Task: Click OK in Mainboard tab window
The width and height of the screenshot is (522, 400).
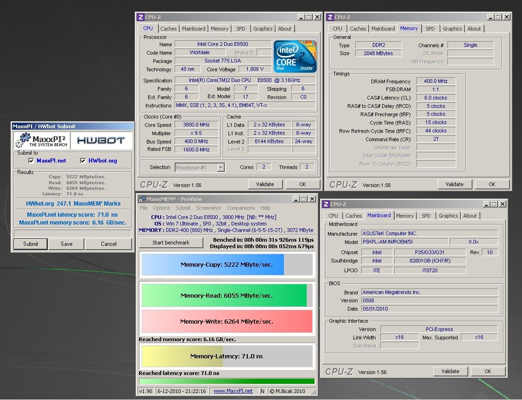Action: (488, 371)
